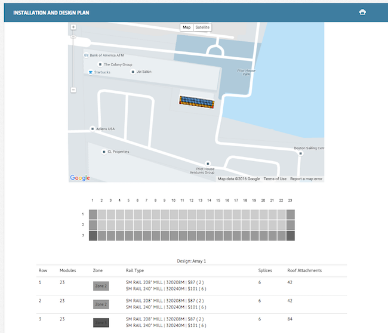Viewport: 388px width, 333px height.
Task: Click Bank of America ATM marker
Action: (87, 55)
